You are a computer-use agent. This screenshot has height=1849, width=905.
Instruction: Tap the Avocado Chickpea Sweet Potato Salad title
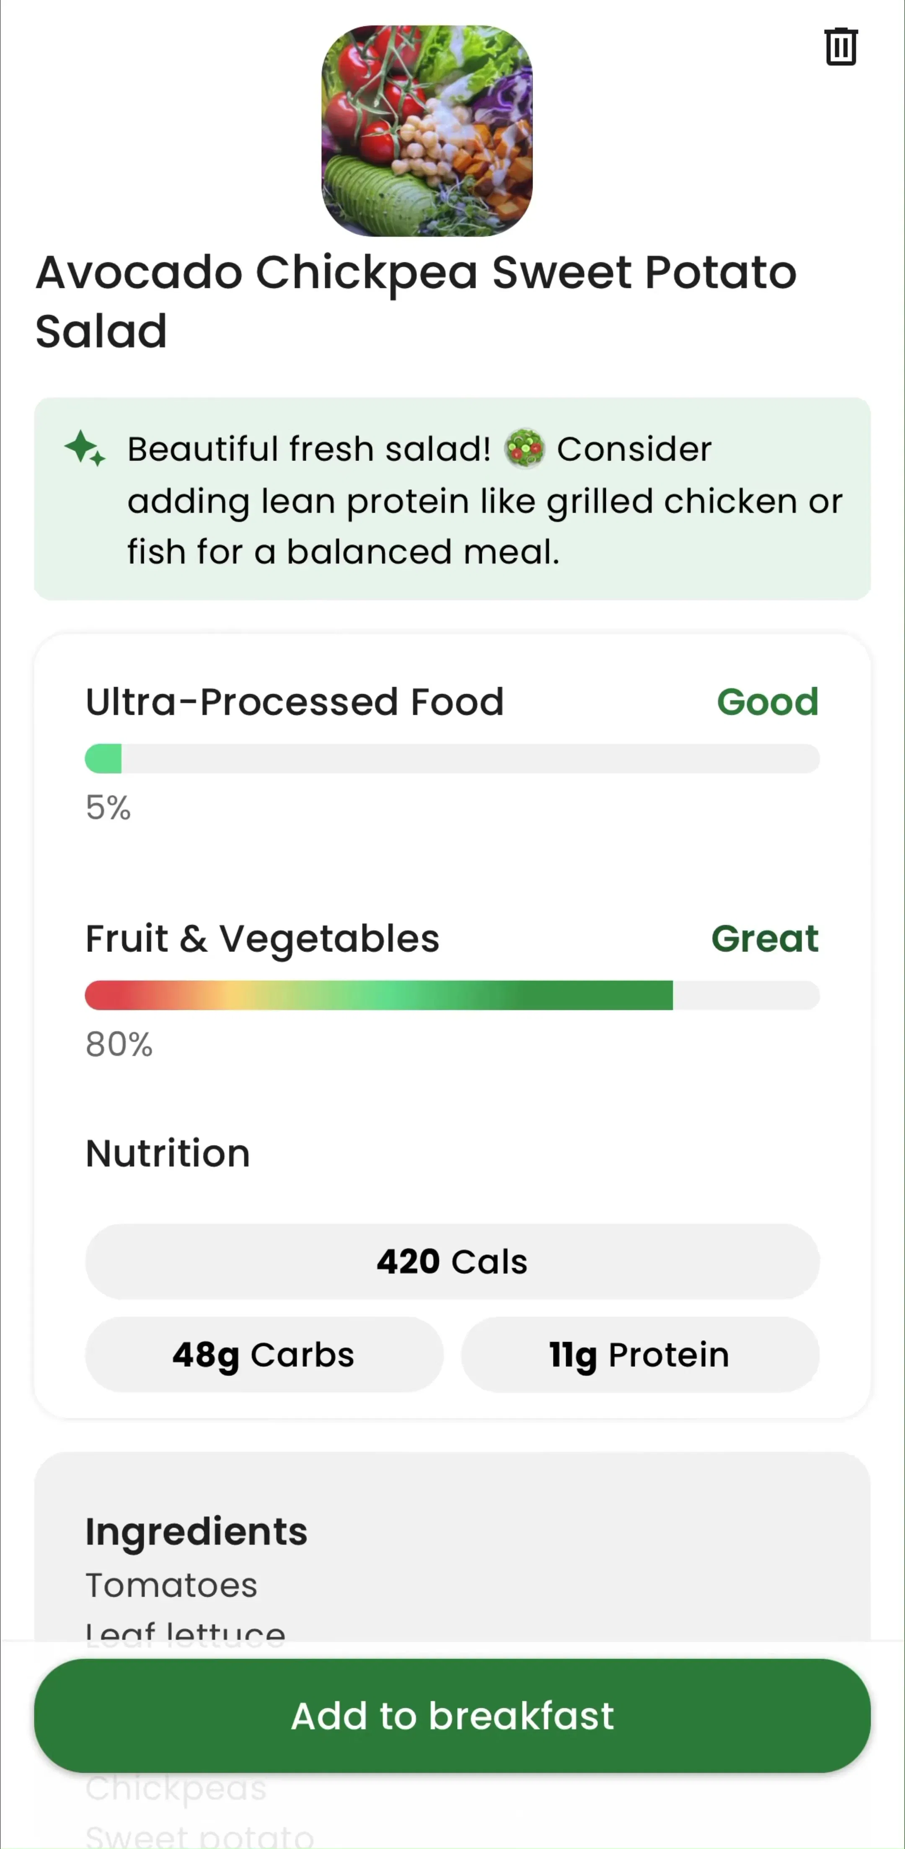(x=416, y=302)
